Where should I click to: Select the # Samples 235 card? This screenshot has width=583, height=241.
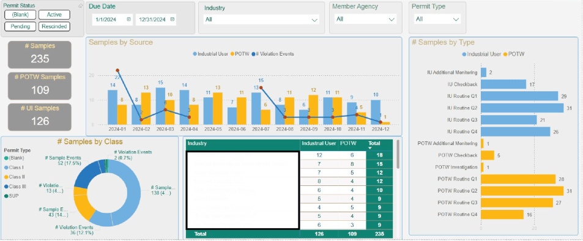[40, 54]
